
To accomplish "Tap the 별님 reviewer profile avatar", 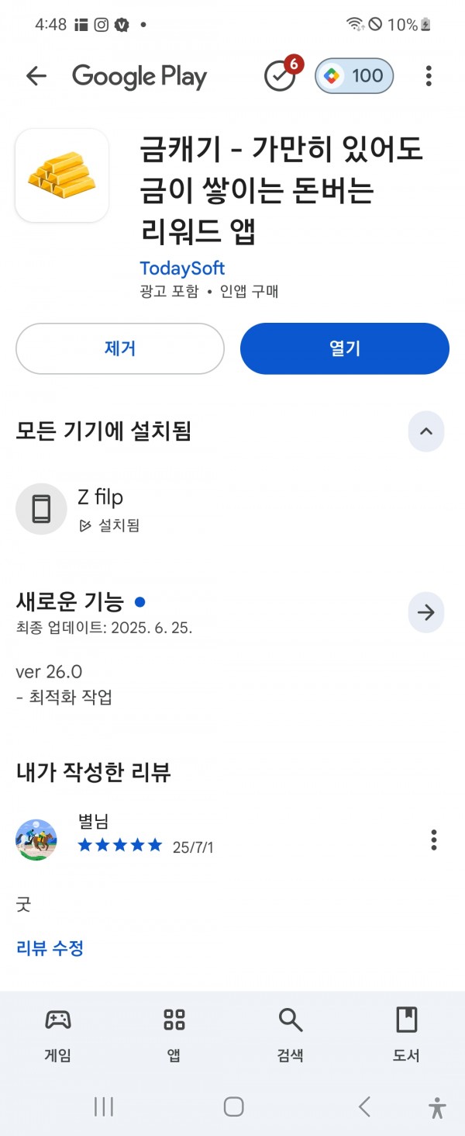I will pyautogui.click(x=36, y=840).
